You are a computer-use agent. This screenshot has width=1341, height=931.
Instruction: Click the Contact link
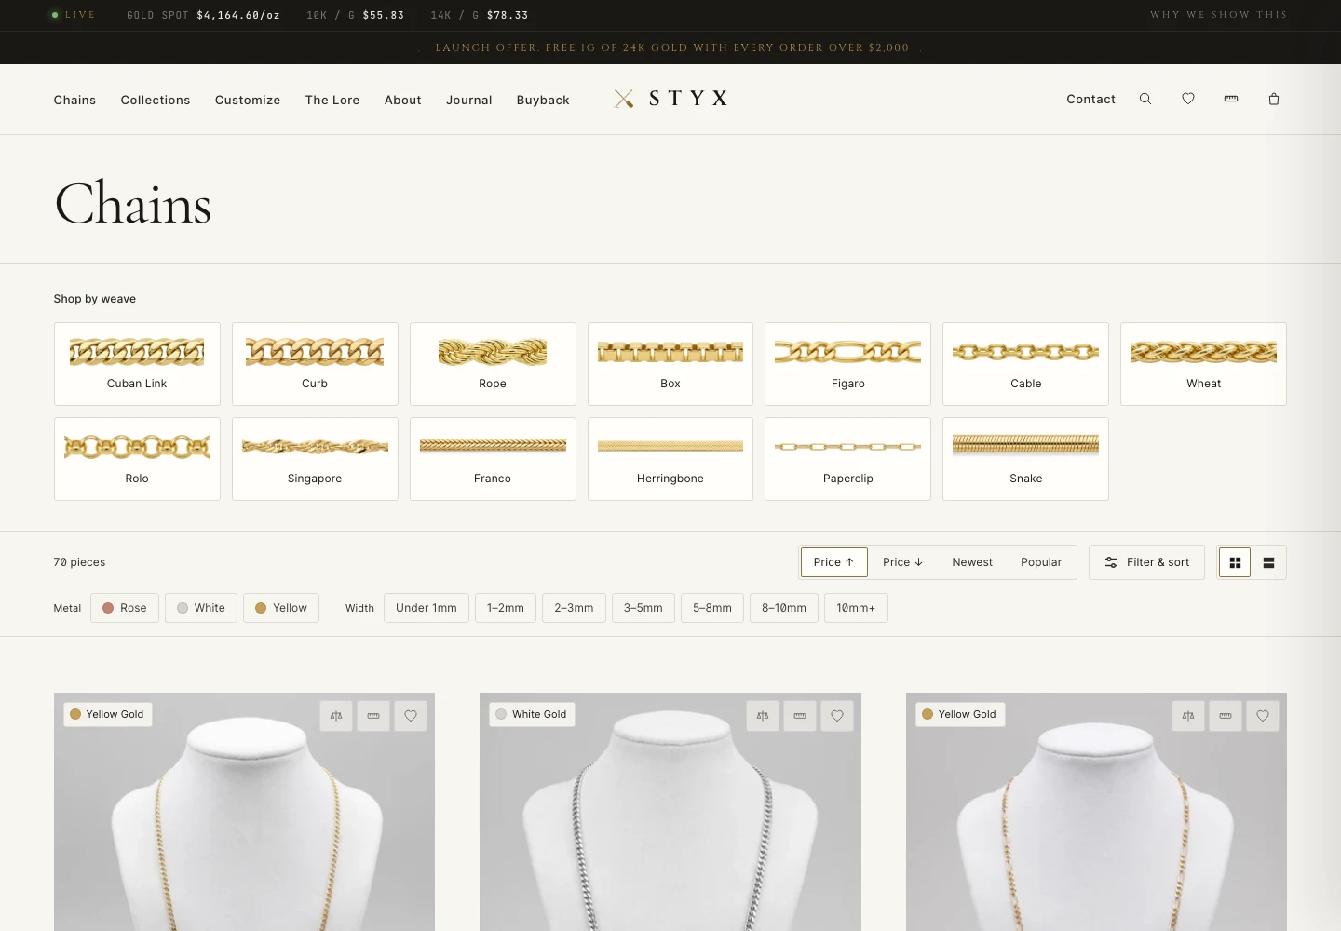click(1091, 99)
